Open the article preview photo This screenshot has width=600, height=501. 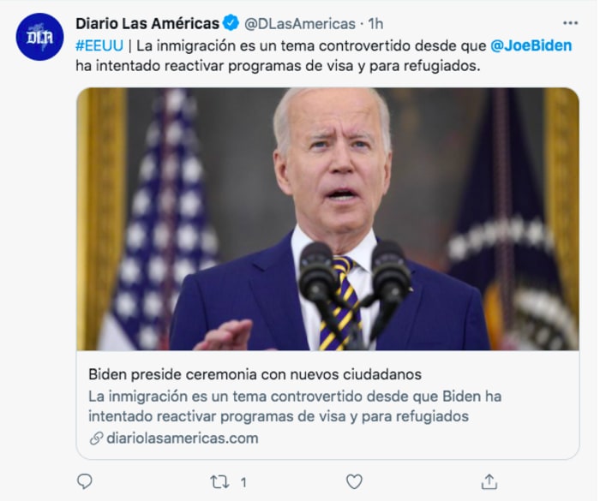click(x=328, y=219)
